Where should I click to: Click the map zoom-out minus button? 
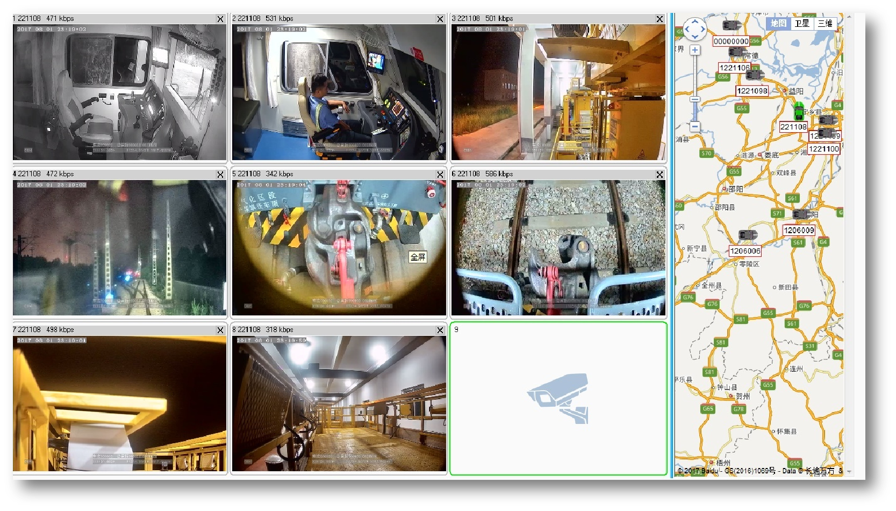pos(695,127)
